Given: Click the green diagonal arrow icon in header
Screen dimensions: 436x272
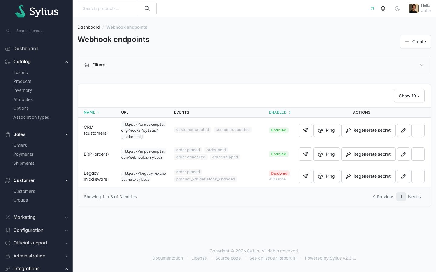Looking at the screenshot, I should pos(372,8).
